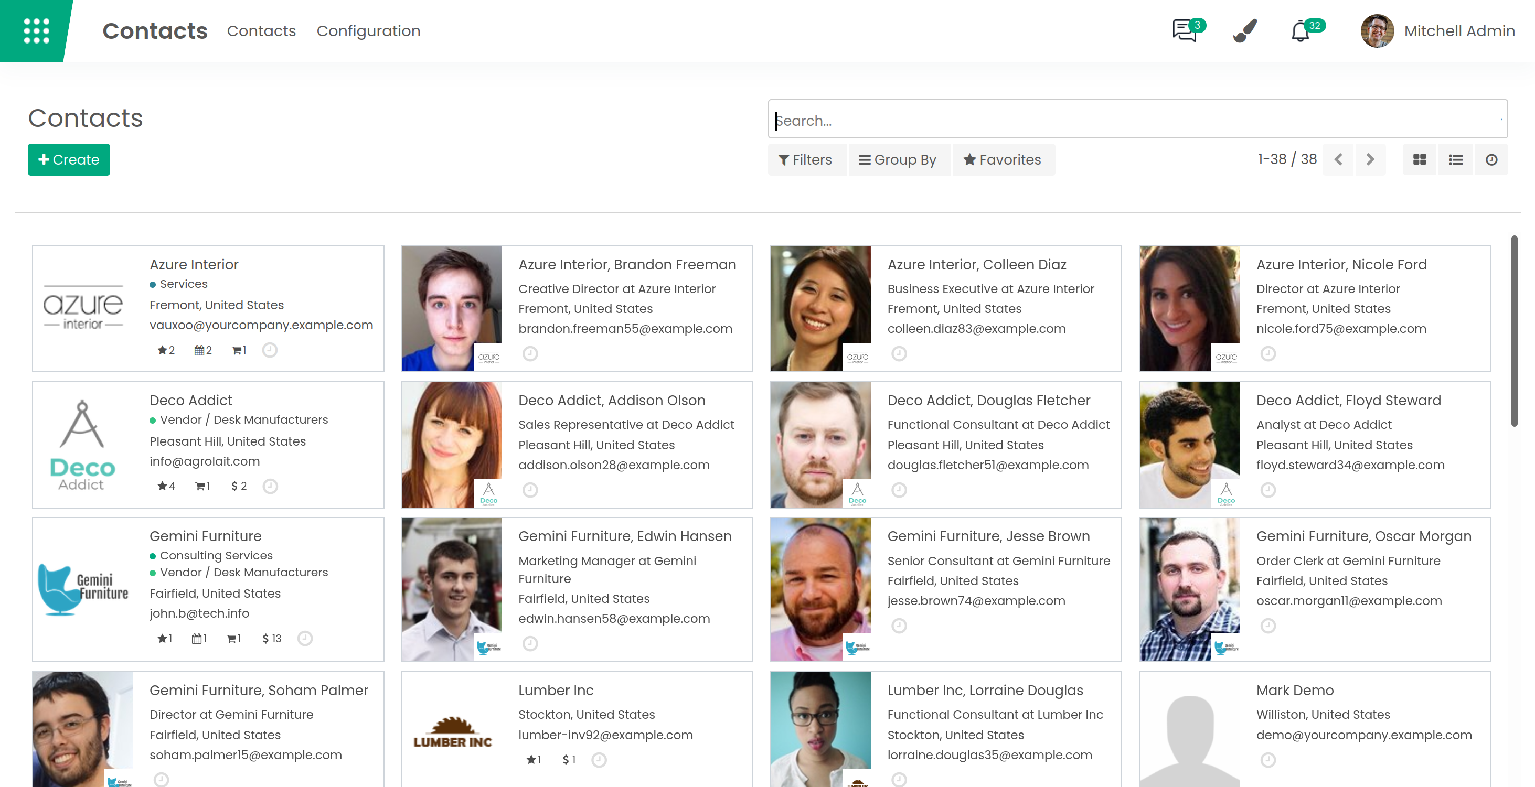1535x787 pixels.
Task: Expand the Group By dropdown
Action: coord(898,160)
